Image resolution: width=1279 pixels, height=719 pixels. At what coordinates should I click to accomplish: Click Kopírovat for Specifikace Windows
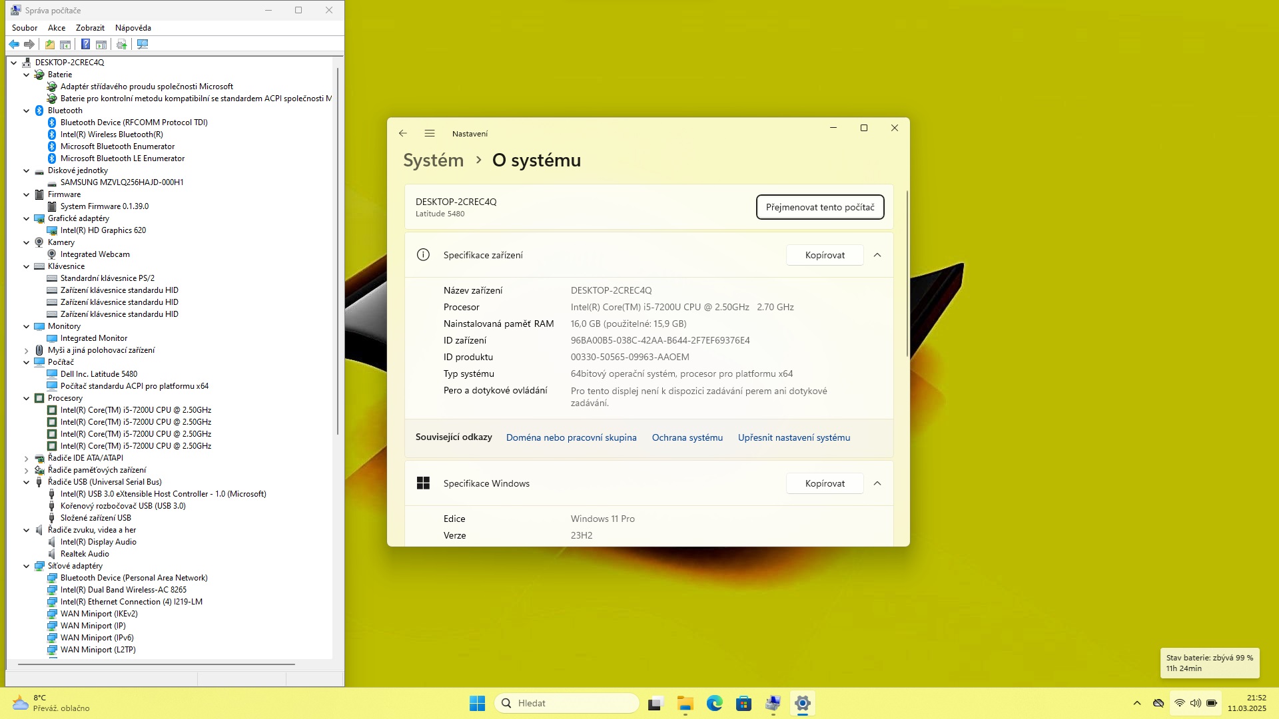825,483
